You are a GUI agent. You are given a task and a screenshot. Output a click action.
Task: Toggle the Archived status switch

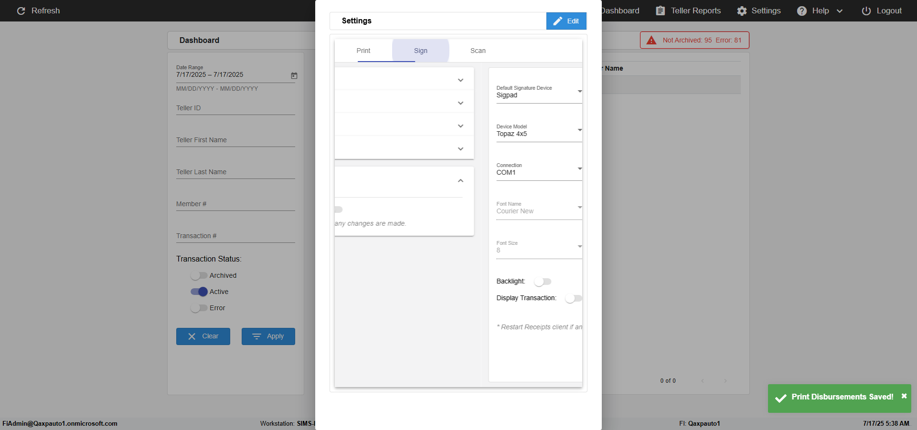click(x=199, y=275)
